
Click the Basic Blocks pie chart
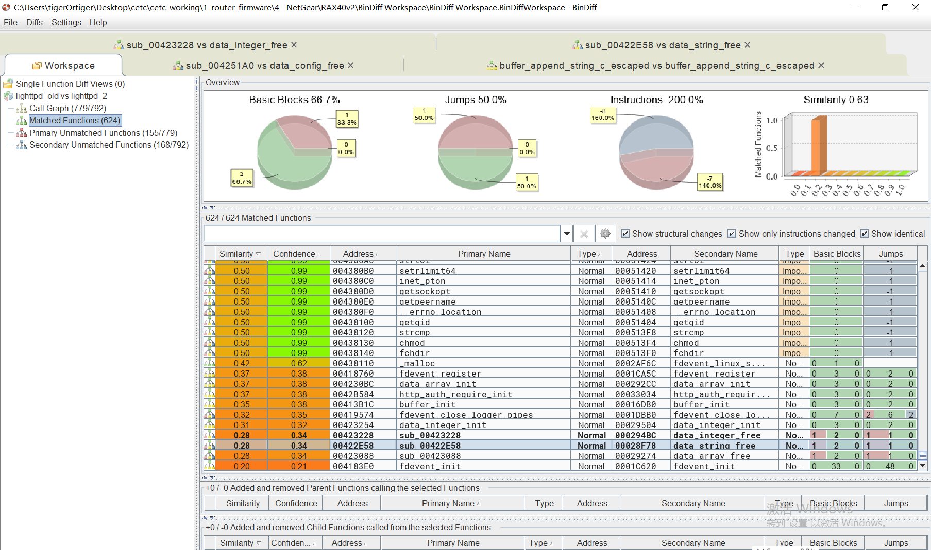(295, 152)
